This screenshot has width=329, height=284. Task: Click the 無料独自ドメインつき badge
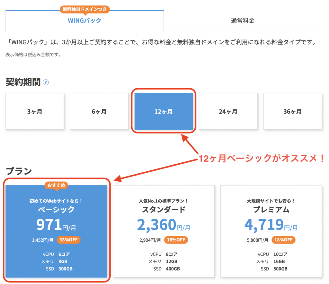85,9
